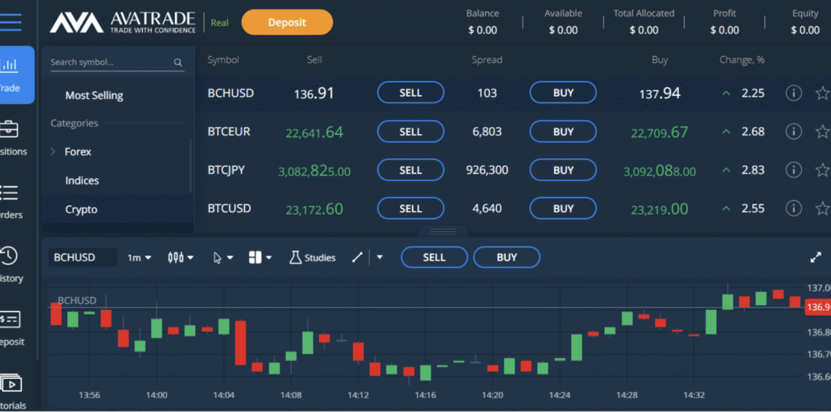
Task: Favorite BCHUSD with star icon
Action: click(x=823, y=94)
